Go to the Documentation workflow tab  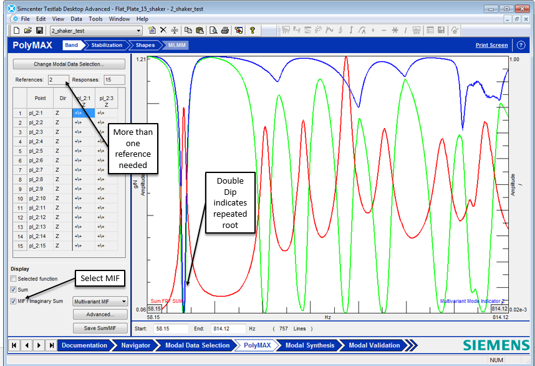84,345
